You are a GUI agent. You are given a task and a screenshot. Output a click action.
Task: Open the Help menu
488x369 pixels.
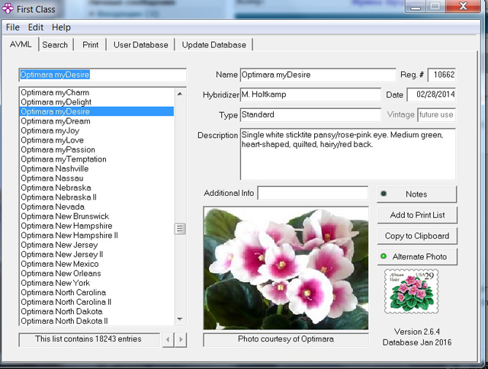tap(61, 27)
